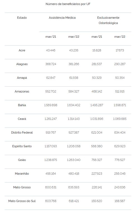Select the Goiás row label
134x211 pixels.
pyautogui.click(x=22, y=160)
